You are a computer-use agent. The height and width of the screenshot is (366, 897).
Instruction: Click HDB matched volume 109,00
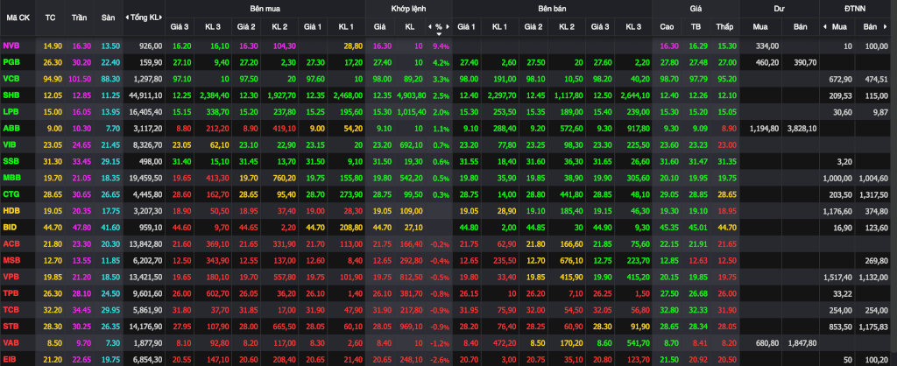413,210
